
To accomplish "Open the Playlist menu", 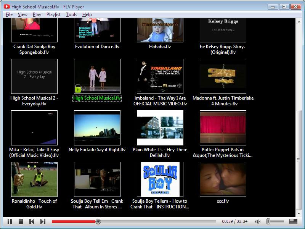I will tap(53, 15).
